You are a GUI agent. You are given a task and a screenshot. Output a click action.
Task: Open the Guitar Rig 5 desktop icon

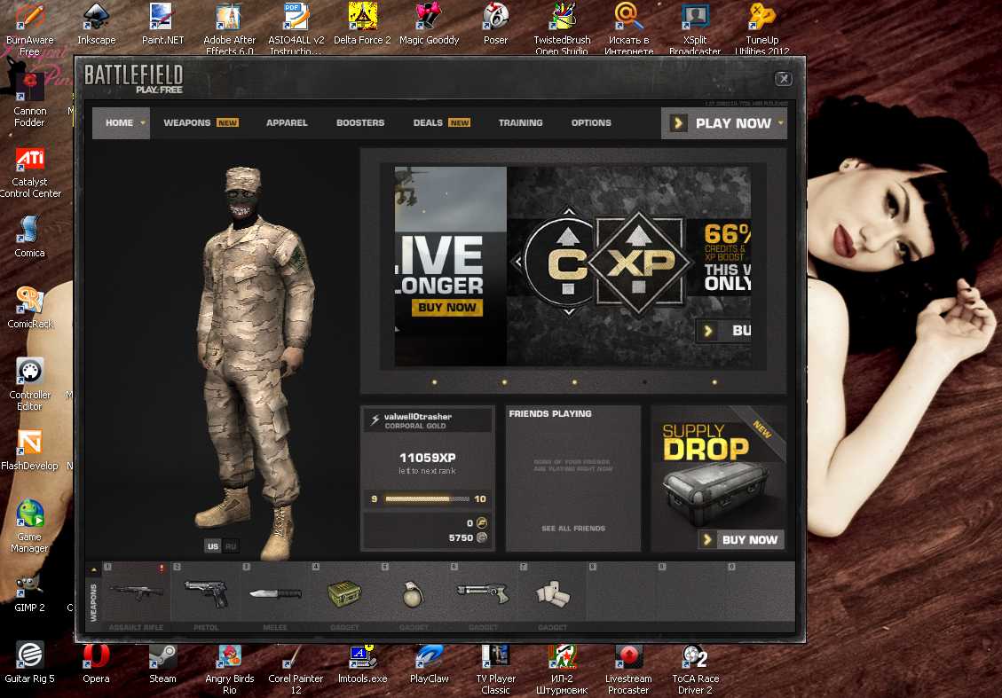coord(29,663)
